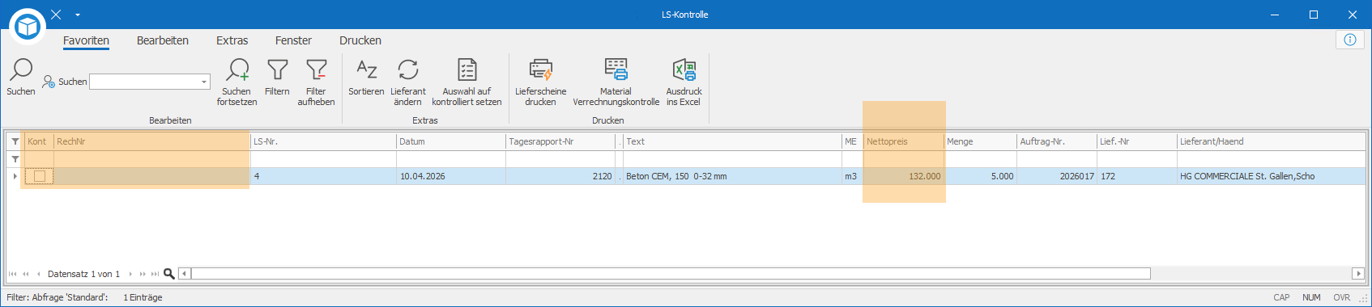Sort by LS-Nr. column header
Image resolution: width=1372 pixels, height=307 pixels.
[323, 141]
